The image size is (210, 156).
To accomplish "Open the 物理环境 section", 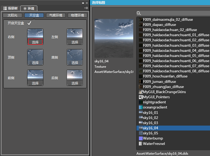I will (77, 15).
